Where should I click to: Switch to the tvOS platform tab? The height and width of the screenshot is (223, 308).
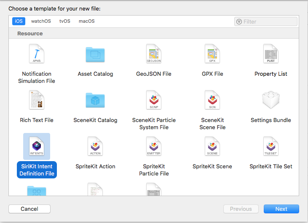pyautogui.click(x=65, y=21)
